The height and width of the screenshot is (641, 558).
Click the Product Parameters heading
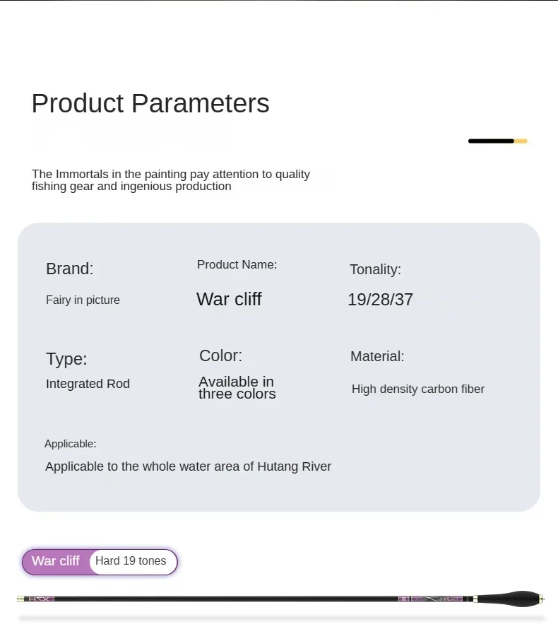tap(150, 104)
